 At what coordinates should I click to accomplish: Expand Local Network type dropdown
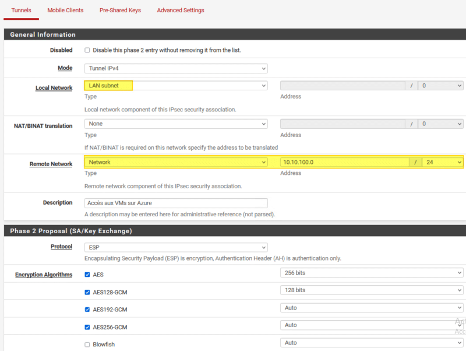(176, 86)
